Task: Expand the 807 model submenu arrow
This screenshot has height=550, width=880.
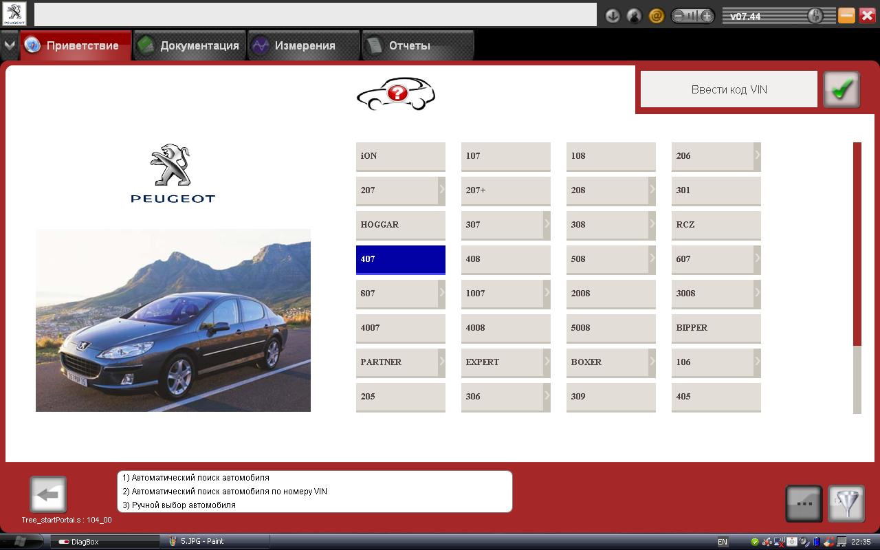Action: 441,293
